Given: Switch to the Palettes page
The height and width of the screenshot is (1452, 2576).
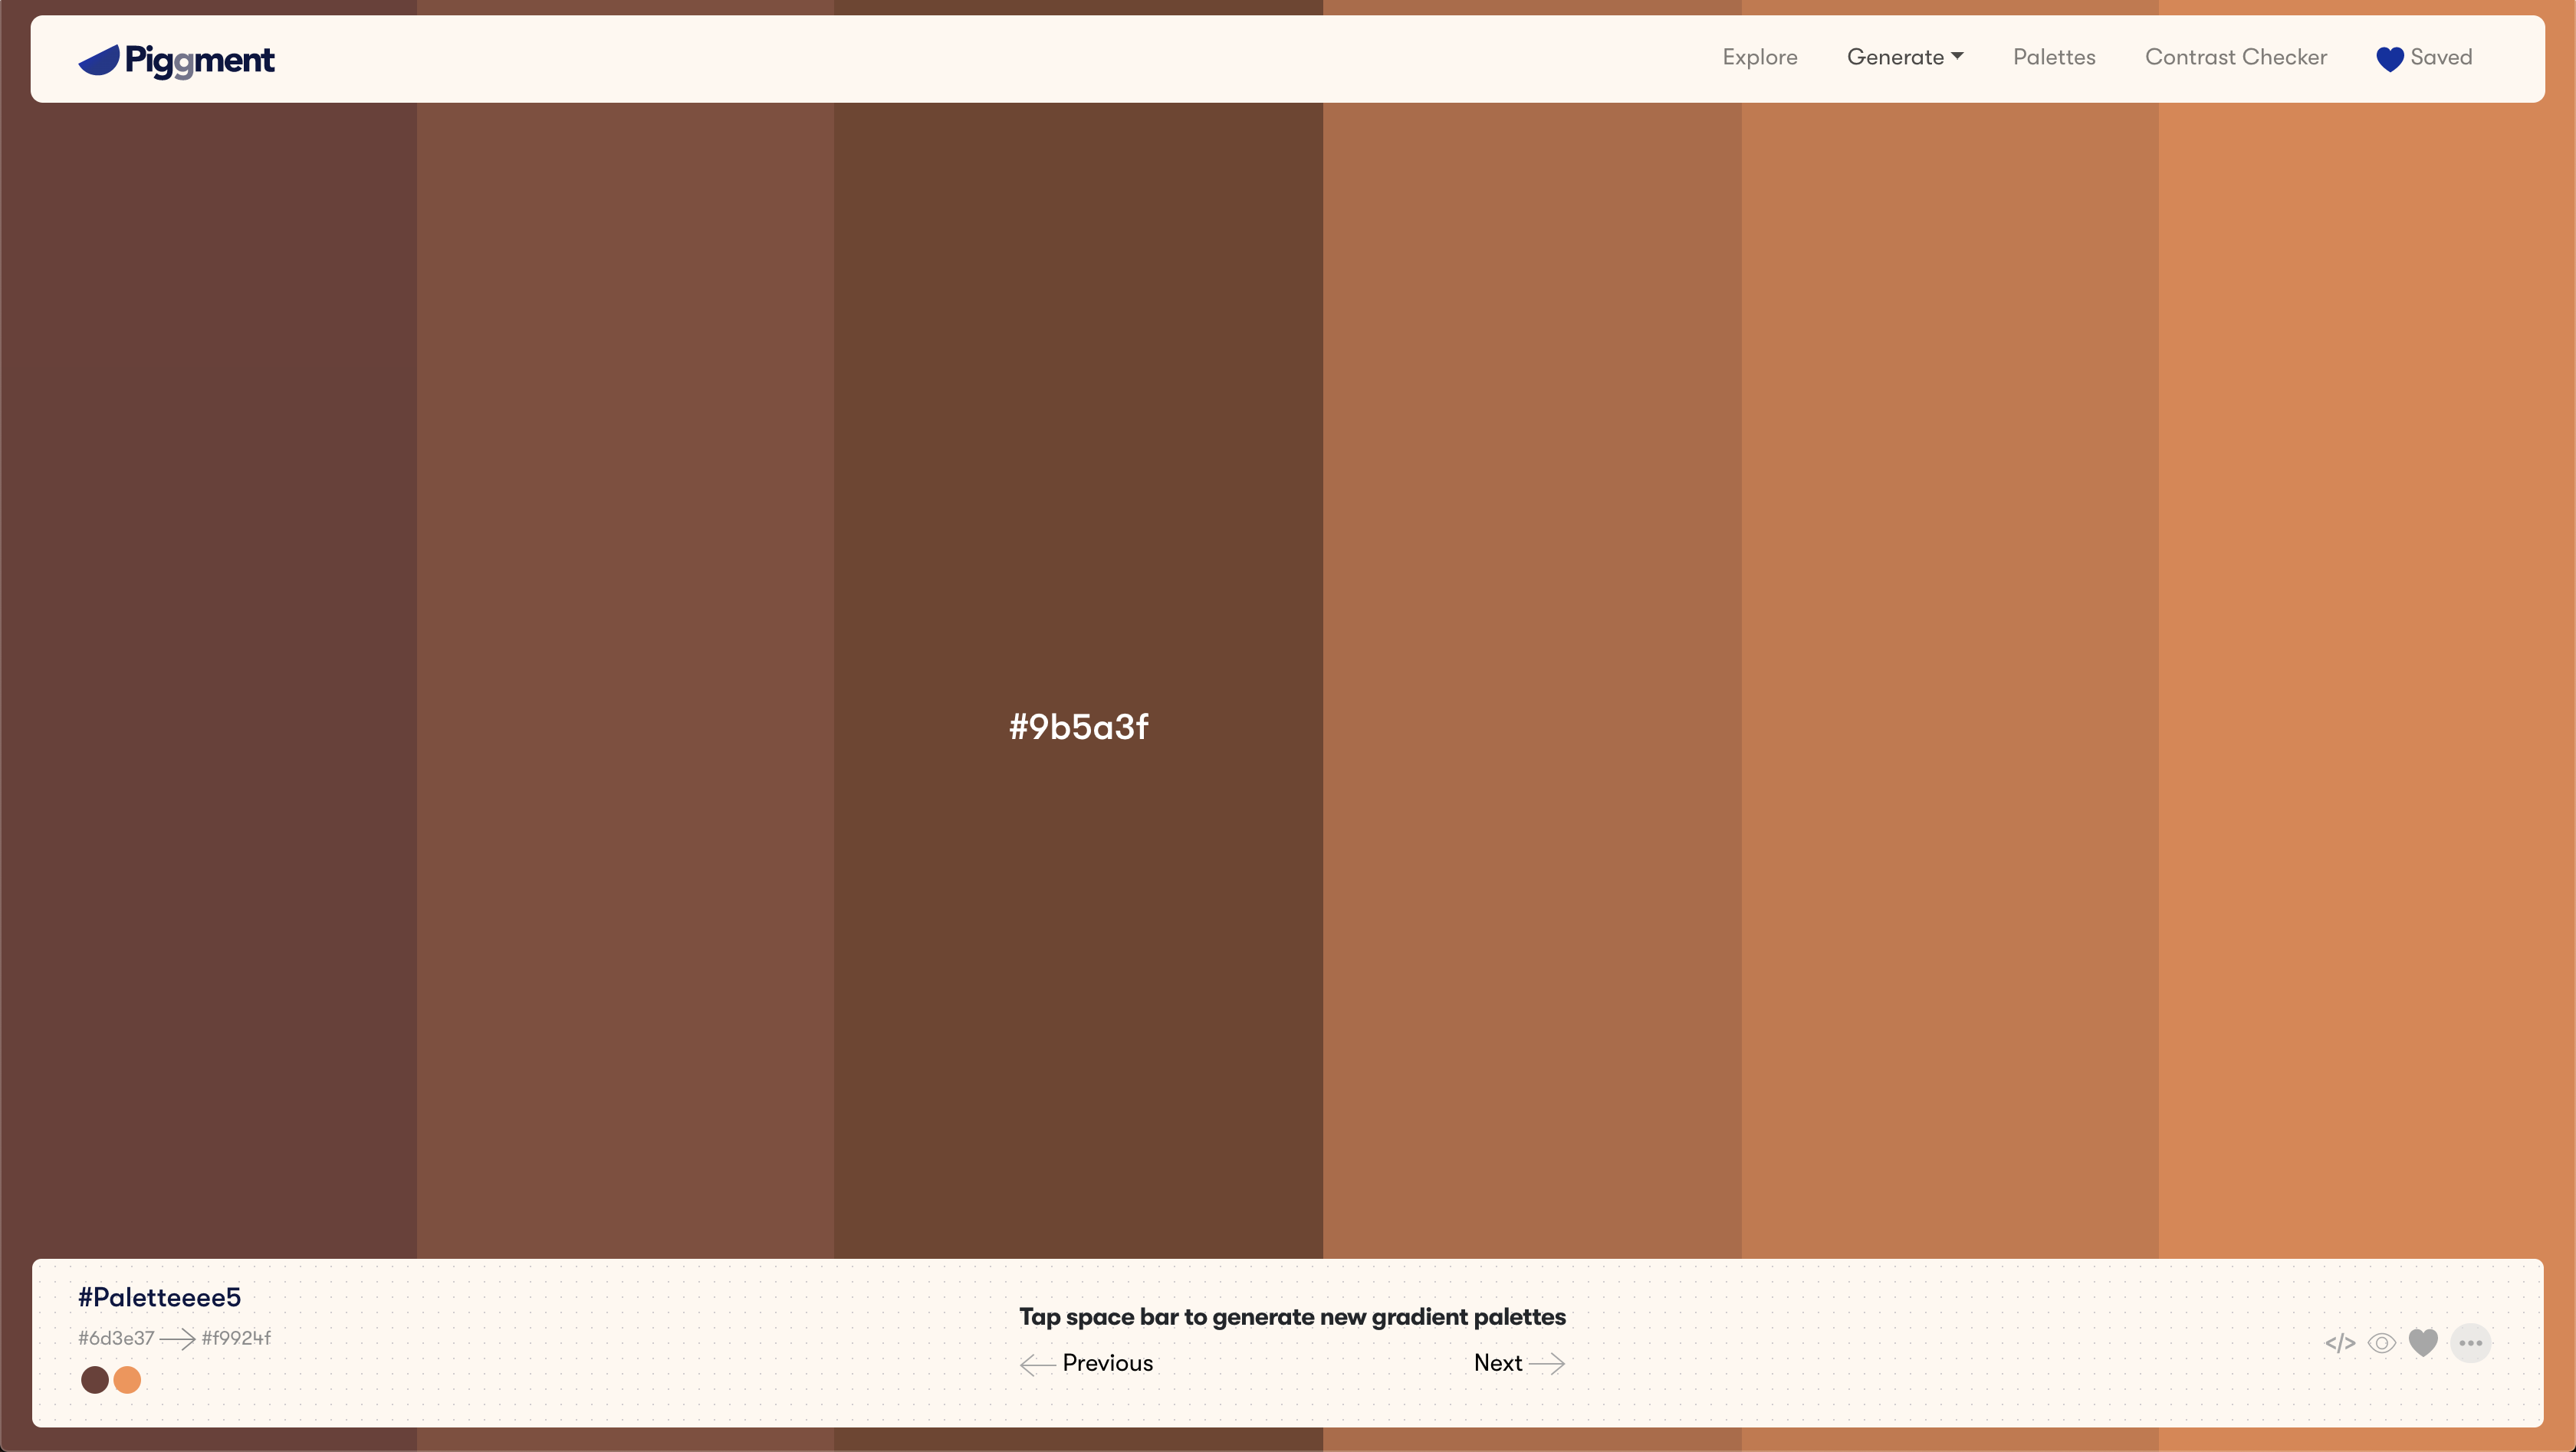Looking at the screenshot, I should coord(2055,57).
